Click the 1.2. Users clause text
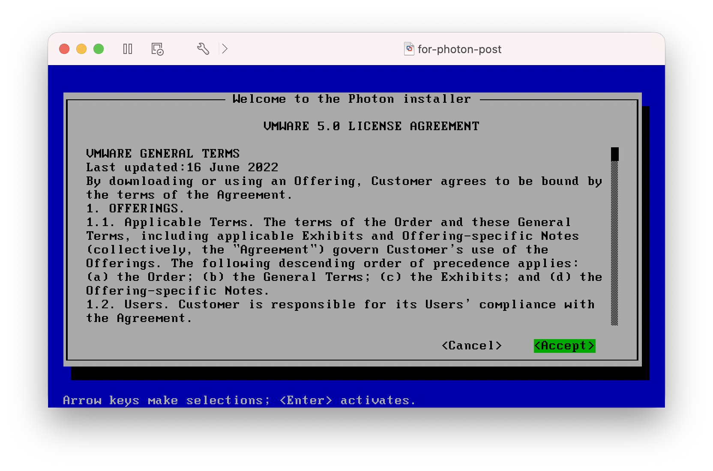The image size is (713, 471). tap(340, 304)
